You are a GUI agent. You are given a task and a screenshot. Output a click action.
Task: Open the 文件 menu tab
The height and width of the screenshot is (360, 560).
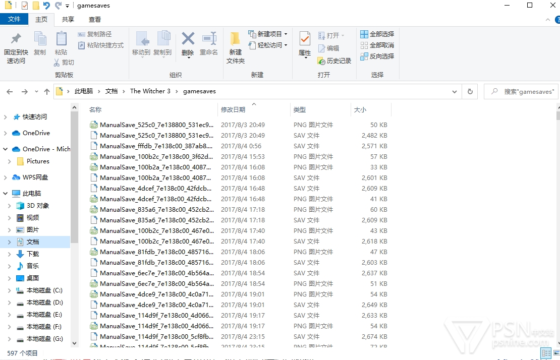pos(14,19)
